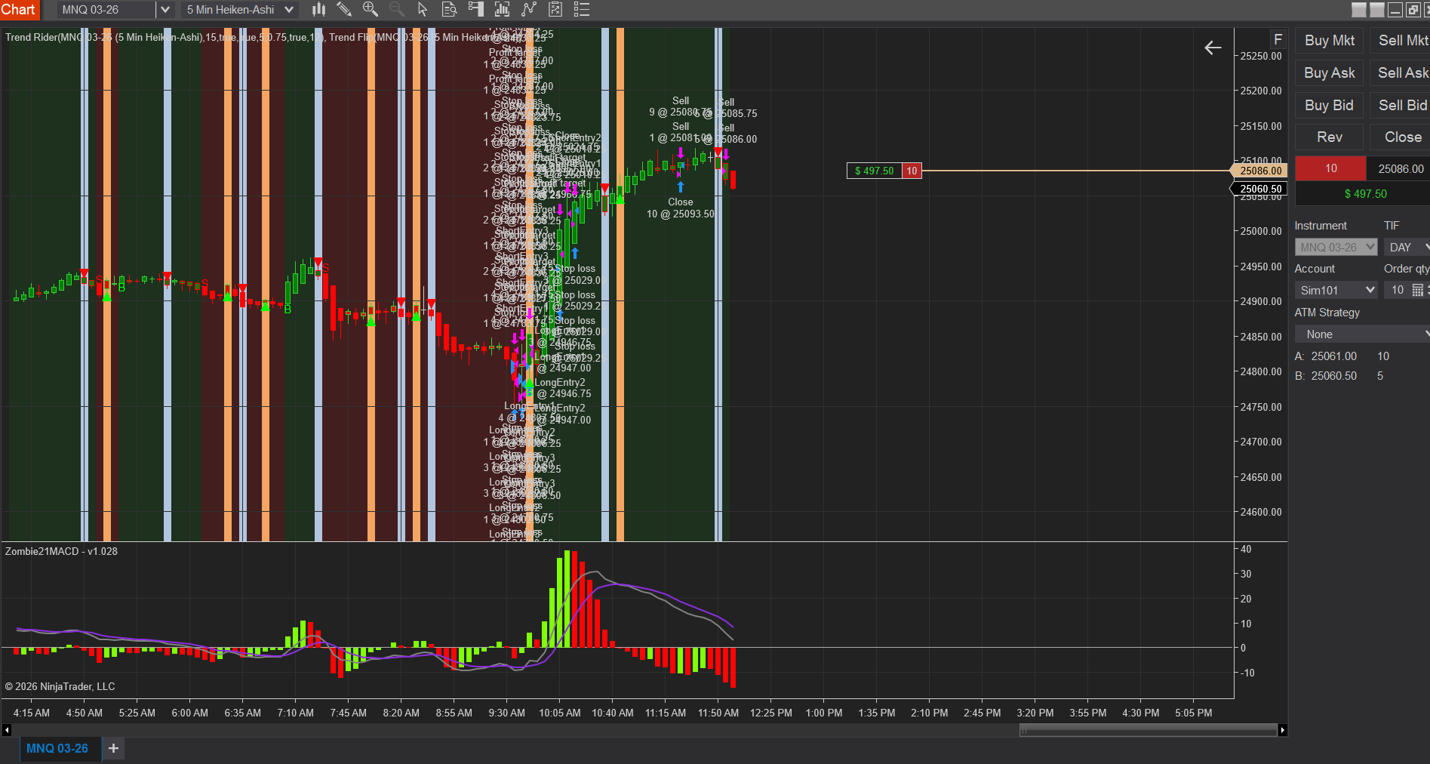Toggle the Chart Trader panel icon

(475, 10)
